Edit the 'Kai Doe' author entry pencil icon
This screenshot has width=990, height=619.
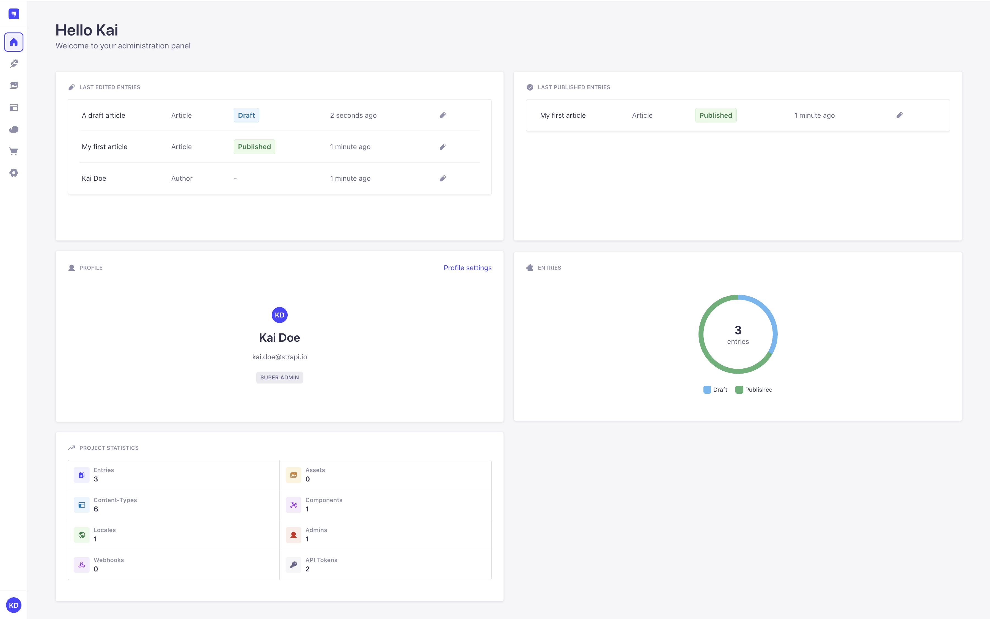point(443,178)
